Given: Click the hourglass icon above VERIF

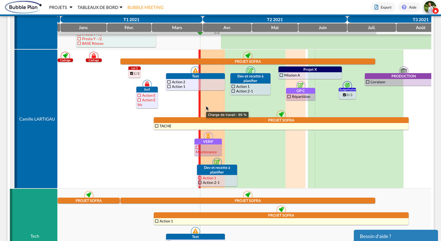Looking at the screenshot, I should point(208,136).
